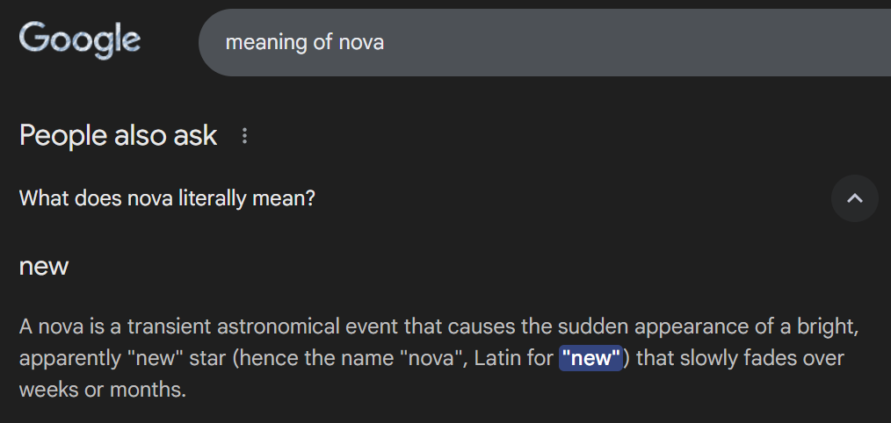Click the "People also ask" heading
Viewport: 891px width, 423px height.
[x=119, y=135]
